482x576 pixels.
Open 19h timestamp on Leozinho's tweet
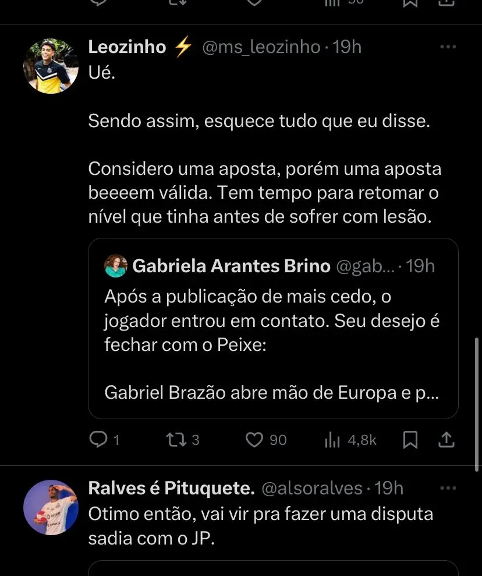[348, 47]
